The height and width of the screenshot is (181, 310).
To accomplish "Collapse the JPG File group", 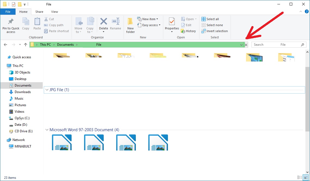I will (x=47, y=90).
